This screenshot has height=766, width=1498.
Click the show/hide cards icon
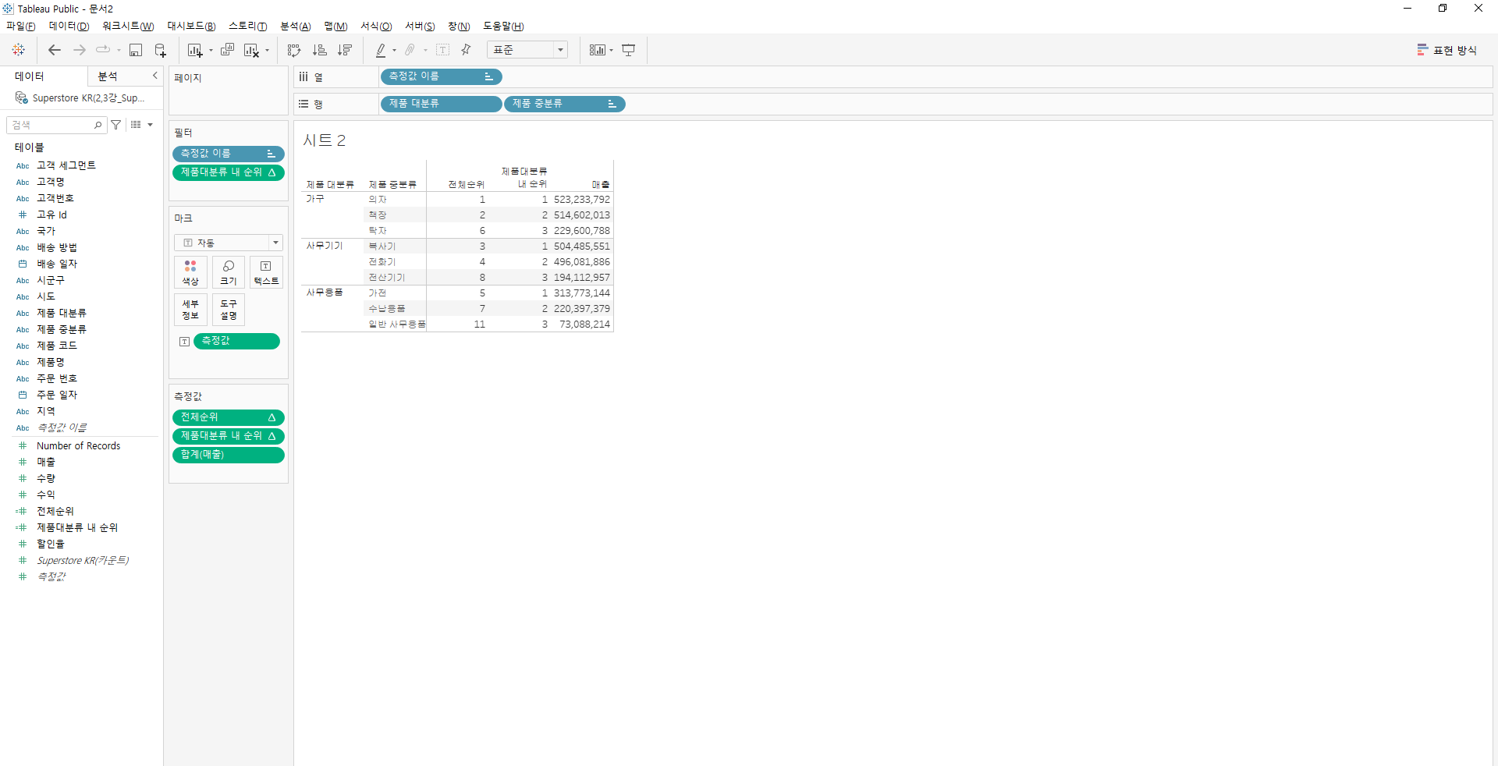click(597, 50)
